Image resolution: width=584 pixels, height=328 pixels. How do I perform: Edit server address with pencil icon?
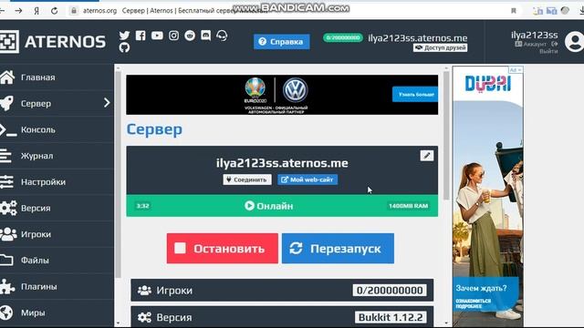tap(427, 155)
